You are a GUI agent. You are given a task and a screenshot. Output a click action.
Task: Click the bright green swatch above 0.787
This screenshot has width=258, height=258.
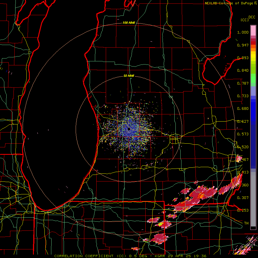253,78
